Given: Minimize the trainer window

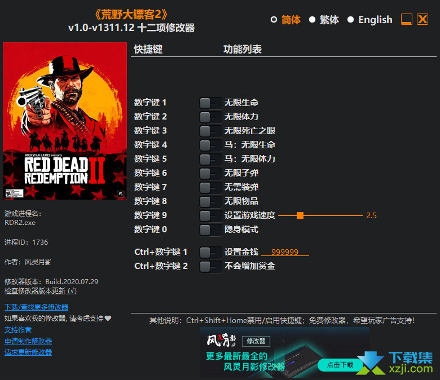Looking at the screenshot, I should [x=407, y=19].
